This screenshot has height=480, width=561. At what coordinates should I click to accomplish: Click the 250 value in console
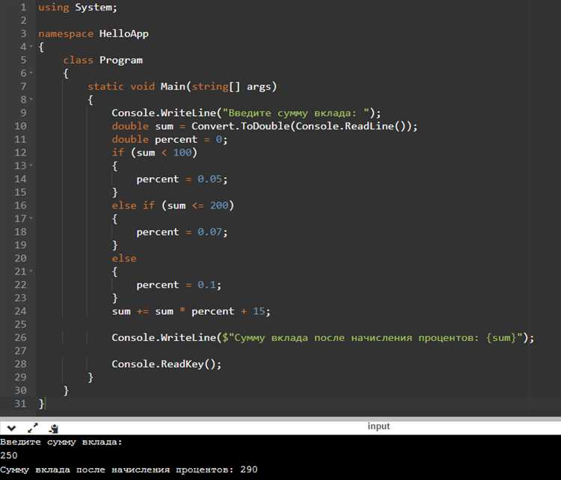9,455
